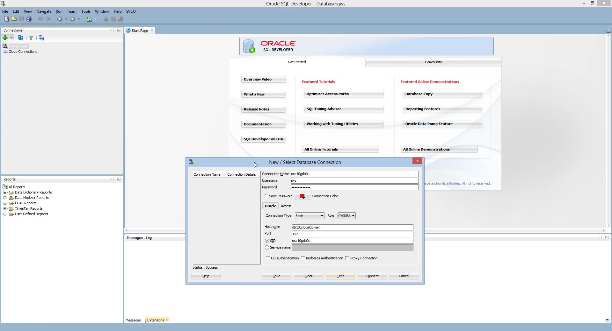
Task: Click the Connections database tree icon
Action: tap(5, 46)
